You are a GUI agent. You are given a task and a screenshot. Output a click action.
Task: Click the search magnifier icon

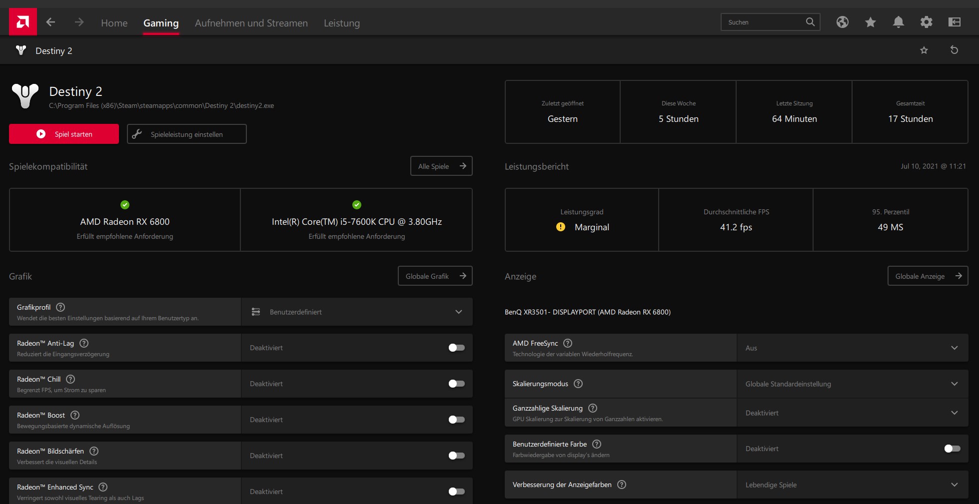pyautogui.click(x=810, y=22)
